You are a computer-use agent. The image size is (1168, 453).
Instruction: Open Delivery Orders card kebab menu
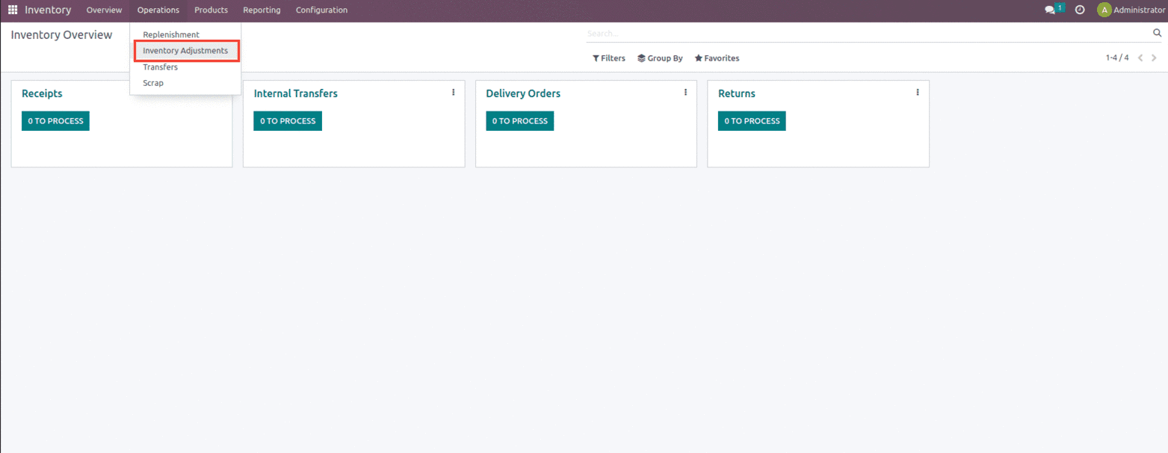tap(685, 93)
